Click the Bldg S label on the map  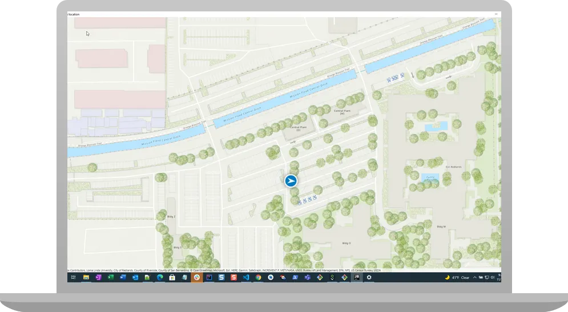tap(177, 248)
